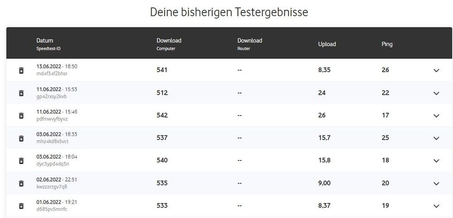Remove the 03.06.2022 18:04 speedtest entry
The image size is (453, 218).
click(21, 160)
